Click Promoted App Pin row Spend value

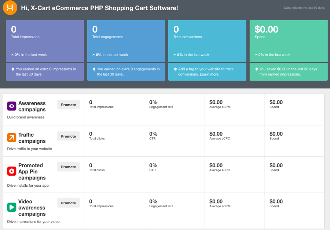click(x=276, y=165)
